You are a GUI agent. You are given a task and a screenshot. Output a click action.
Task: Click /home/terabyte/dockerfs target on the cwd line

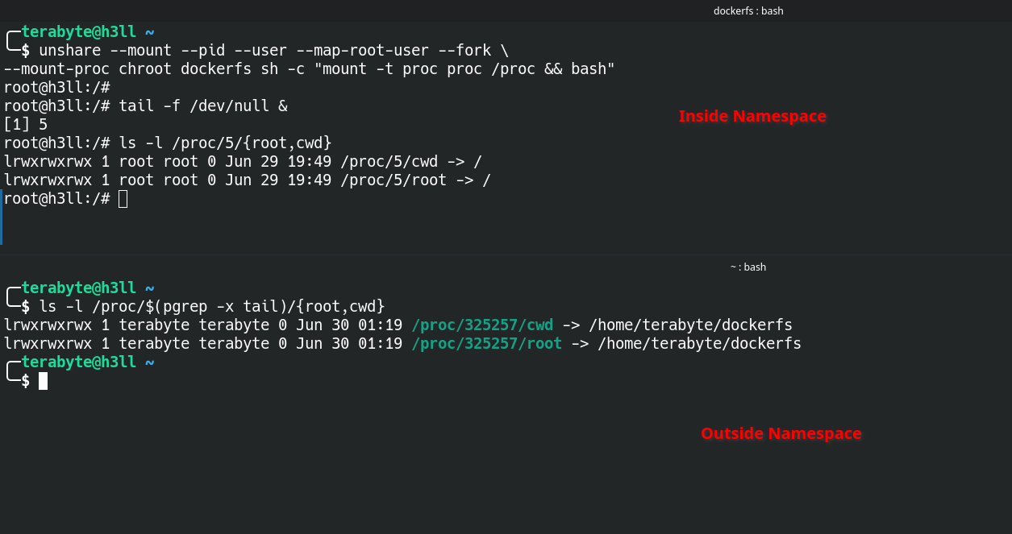tap(690, 325)
